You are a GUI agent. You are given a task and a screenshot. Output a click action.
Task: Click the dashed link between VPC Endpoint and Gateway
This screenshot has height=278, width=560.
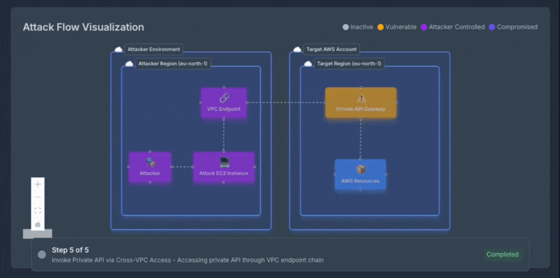pos(286,103)
